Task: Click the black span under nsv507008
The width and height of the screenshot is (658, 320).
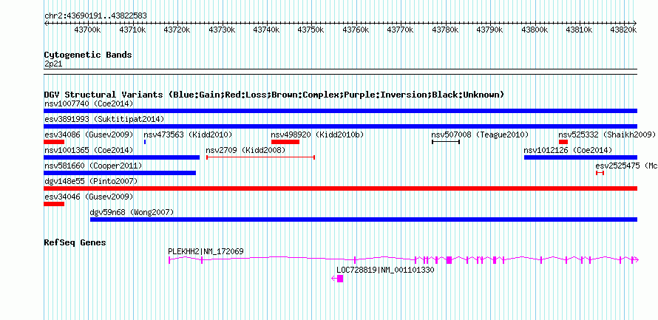Action: (x=446, y=142)
